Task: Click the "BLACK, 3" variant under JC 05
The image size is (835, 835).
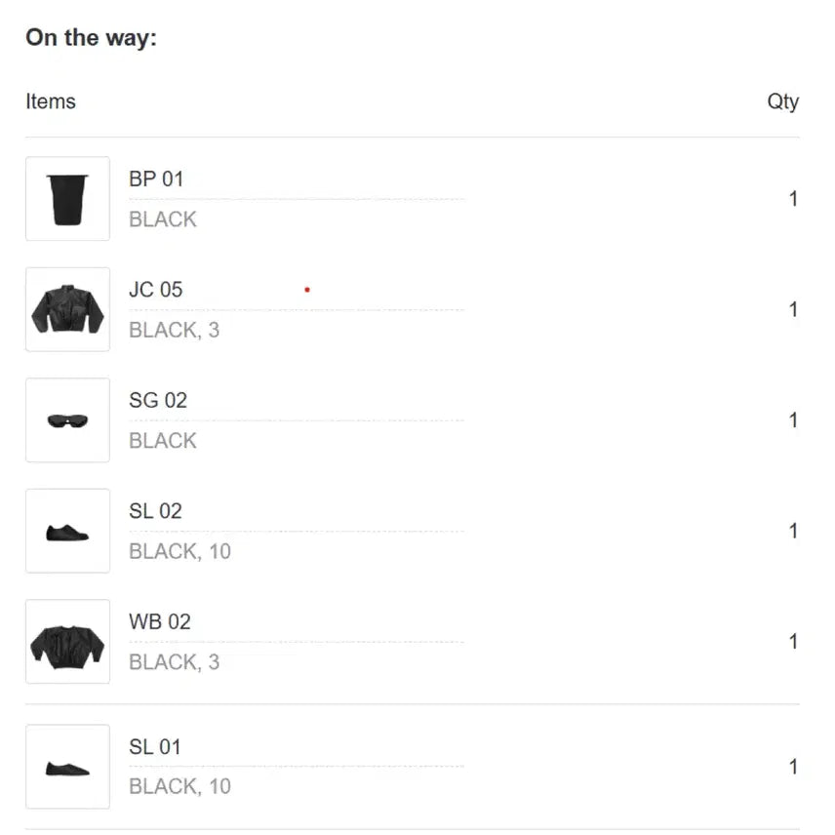Action: click(x=175, y=331)
